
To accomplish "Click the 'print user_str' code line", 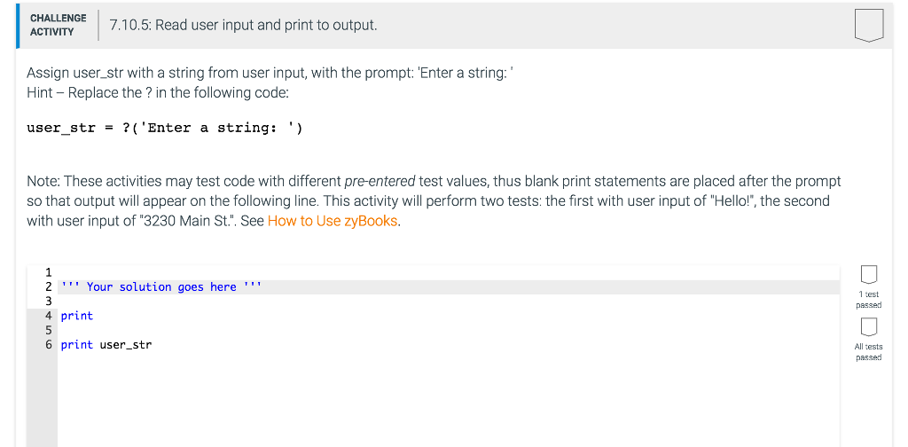I will [x=106, y=344].
